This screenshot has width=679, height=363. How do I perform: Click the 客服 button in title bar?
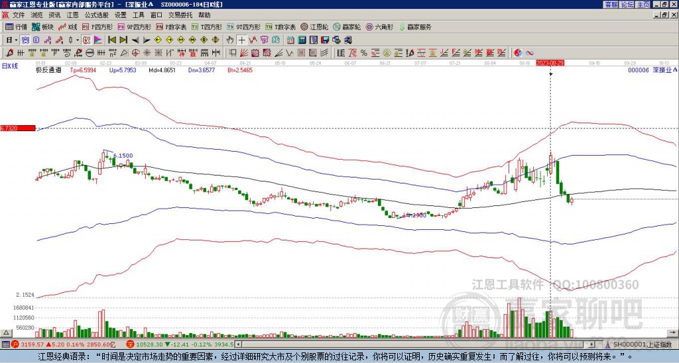coord(611,5)
